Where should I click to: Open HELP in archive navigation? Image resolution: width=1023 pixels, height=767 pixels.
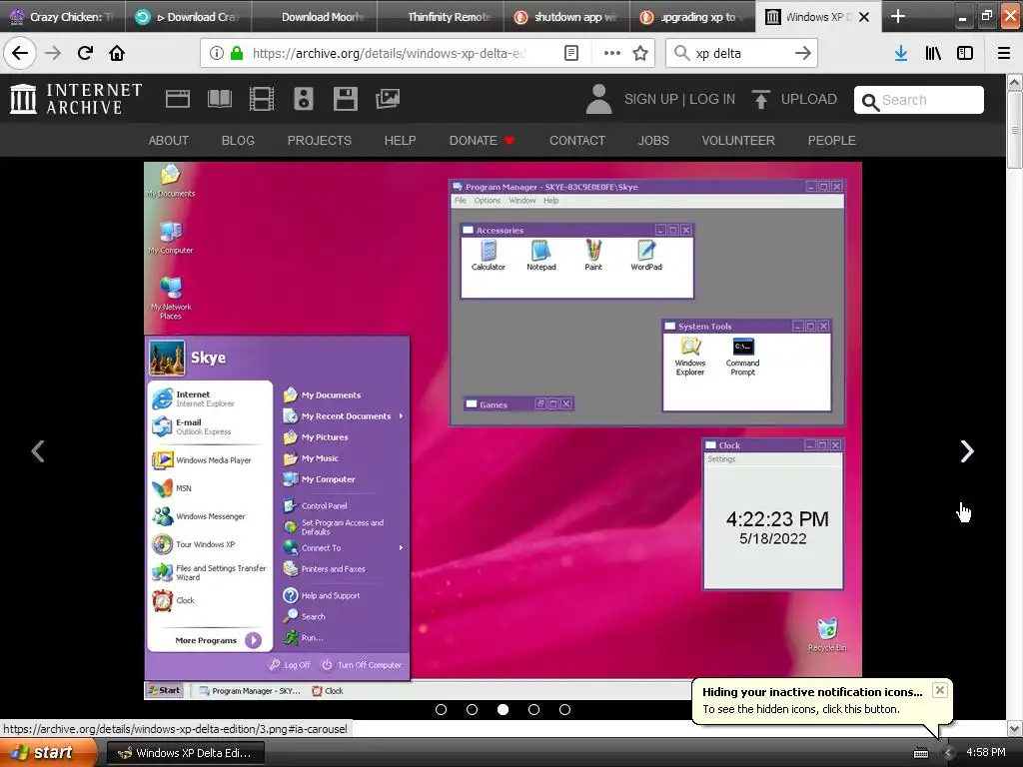400,140
